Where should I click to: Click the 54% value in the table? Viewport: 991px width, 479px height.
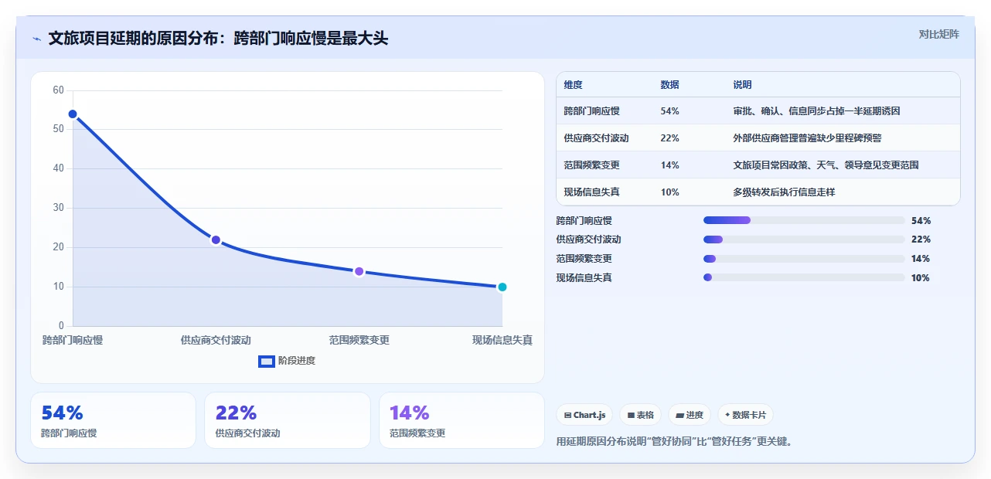[670, 111]
